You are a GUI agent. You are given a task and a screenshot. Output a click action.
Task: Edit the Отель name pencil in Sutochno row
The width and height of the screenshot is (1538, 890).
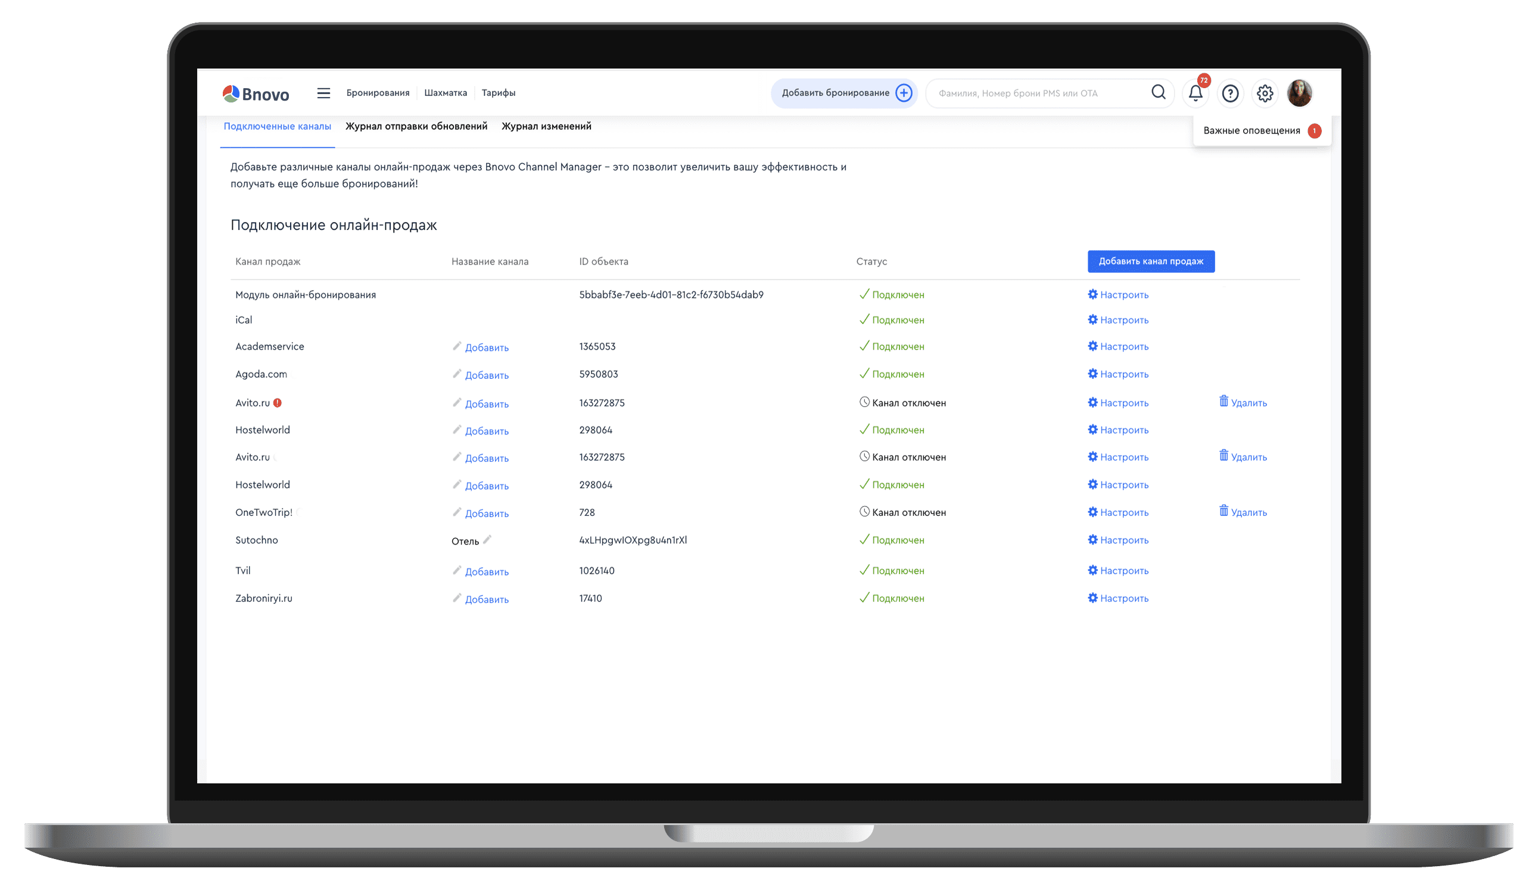(487, 540)
